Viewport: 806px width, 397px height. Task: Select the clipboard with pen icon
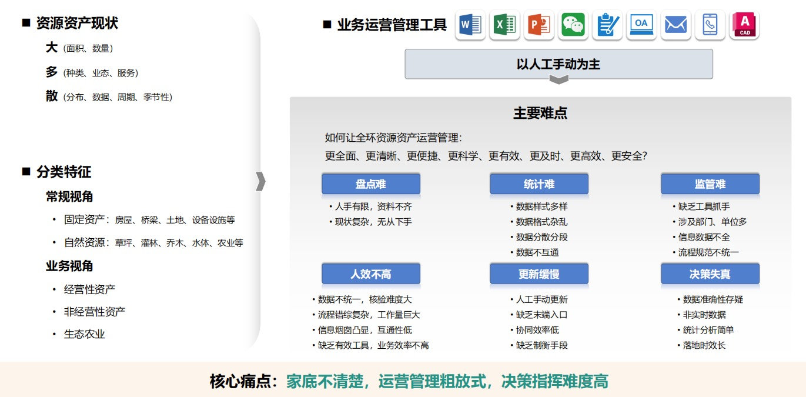[607, 25]
